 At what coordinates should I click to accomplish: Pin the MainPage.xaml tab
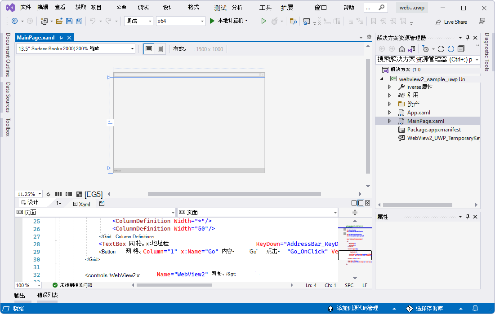pyautogui.click(x=61, y=38)
